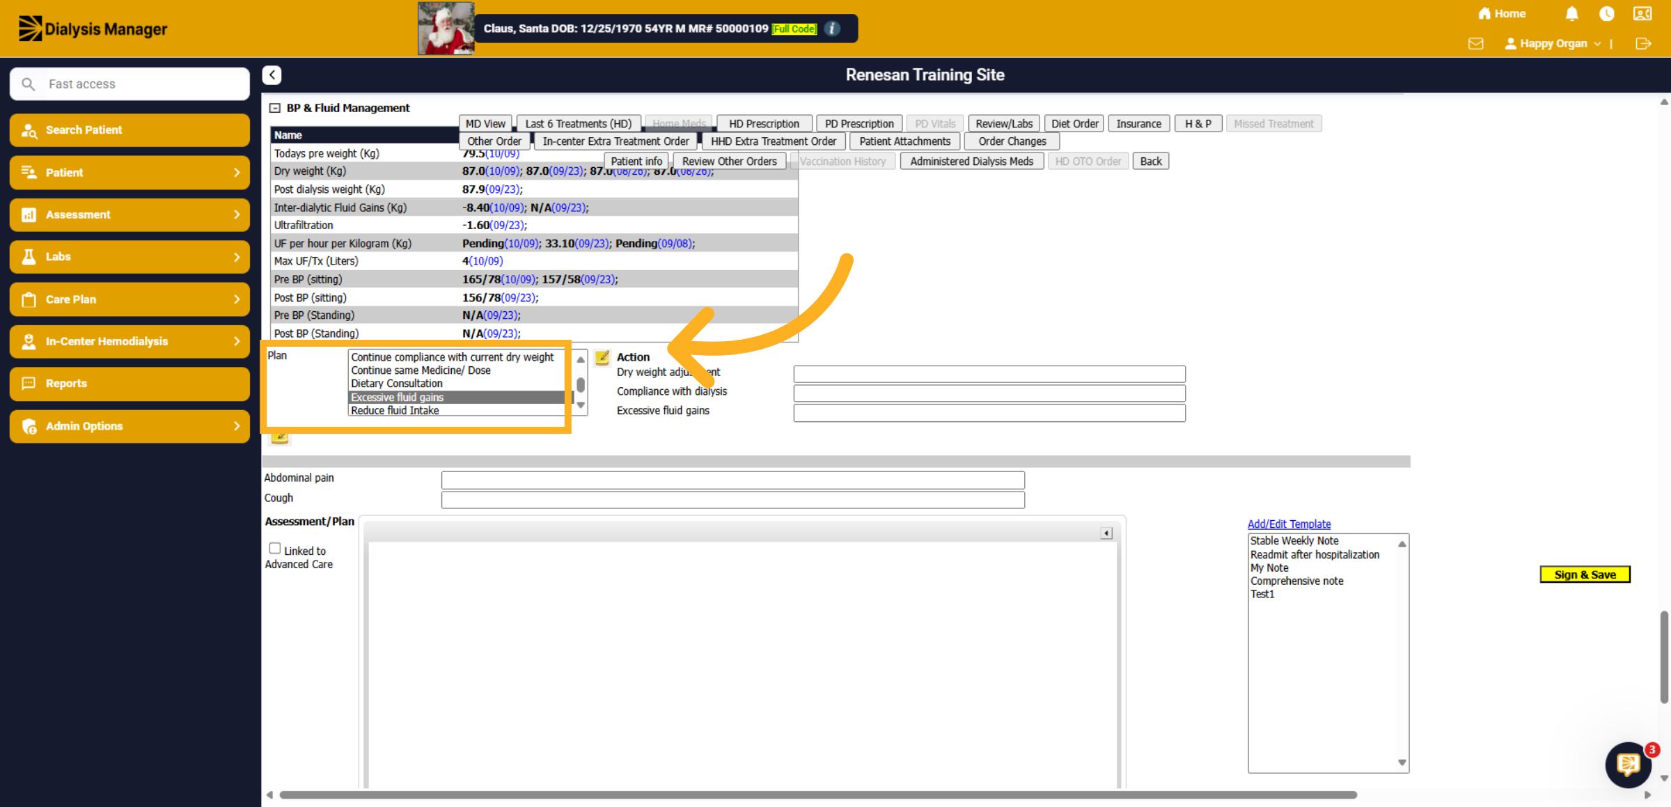Click the Fast access search field
1671x807 pixels.
130,84
